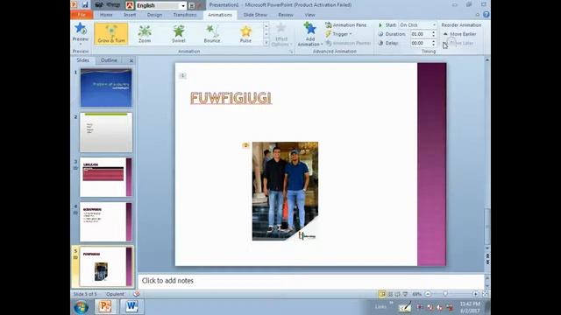This screenshot has width=561, height=315.
Task: Switch to the Slide Show ribbon tab
Action: pos(255,15)
